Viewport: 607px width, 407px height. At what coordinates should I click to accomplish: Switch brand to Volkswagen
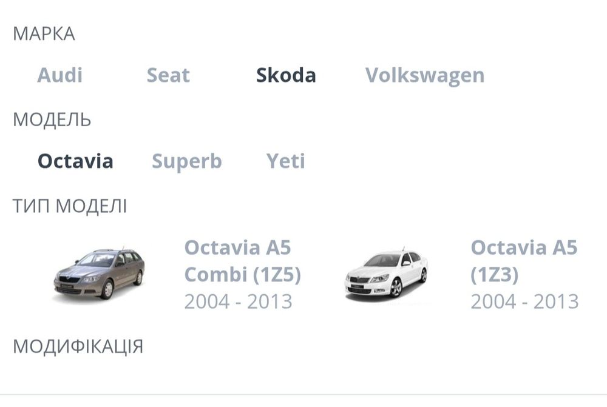point(425,75)
